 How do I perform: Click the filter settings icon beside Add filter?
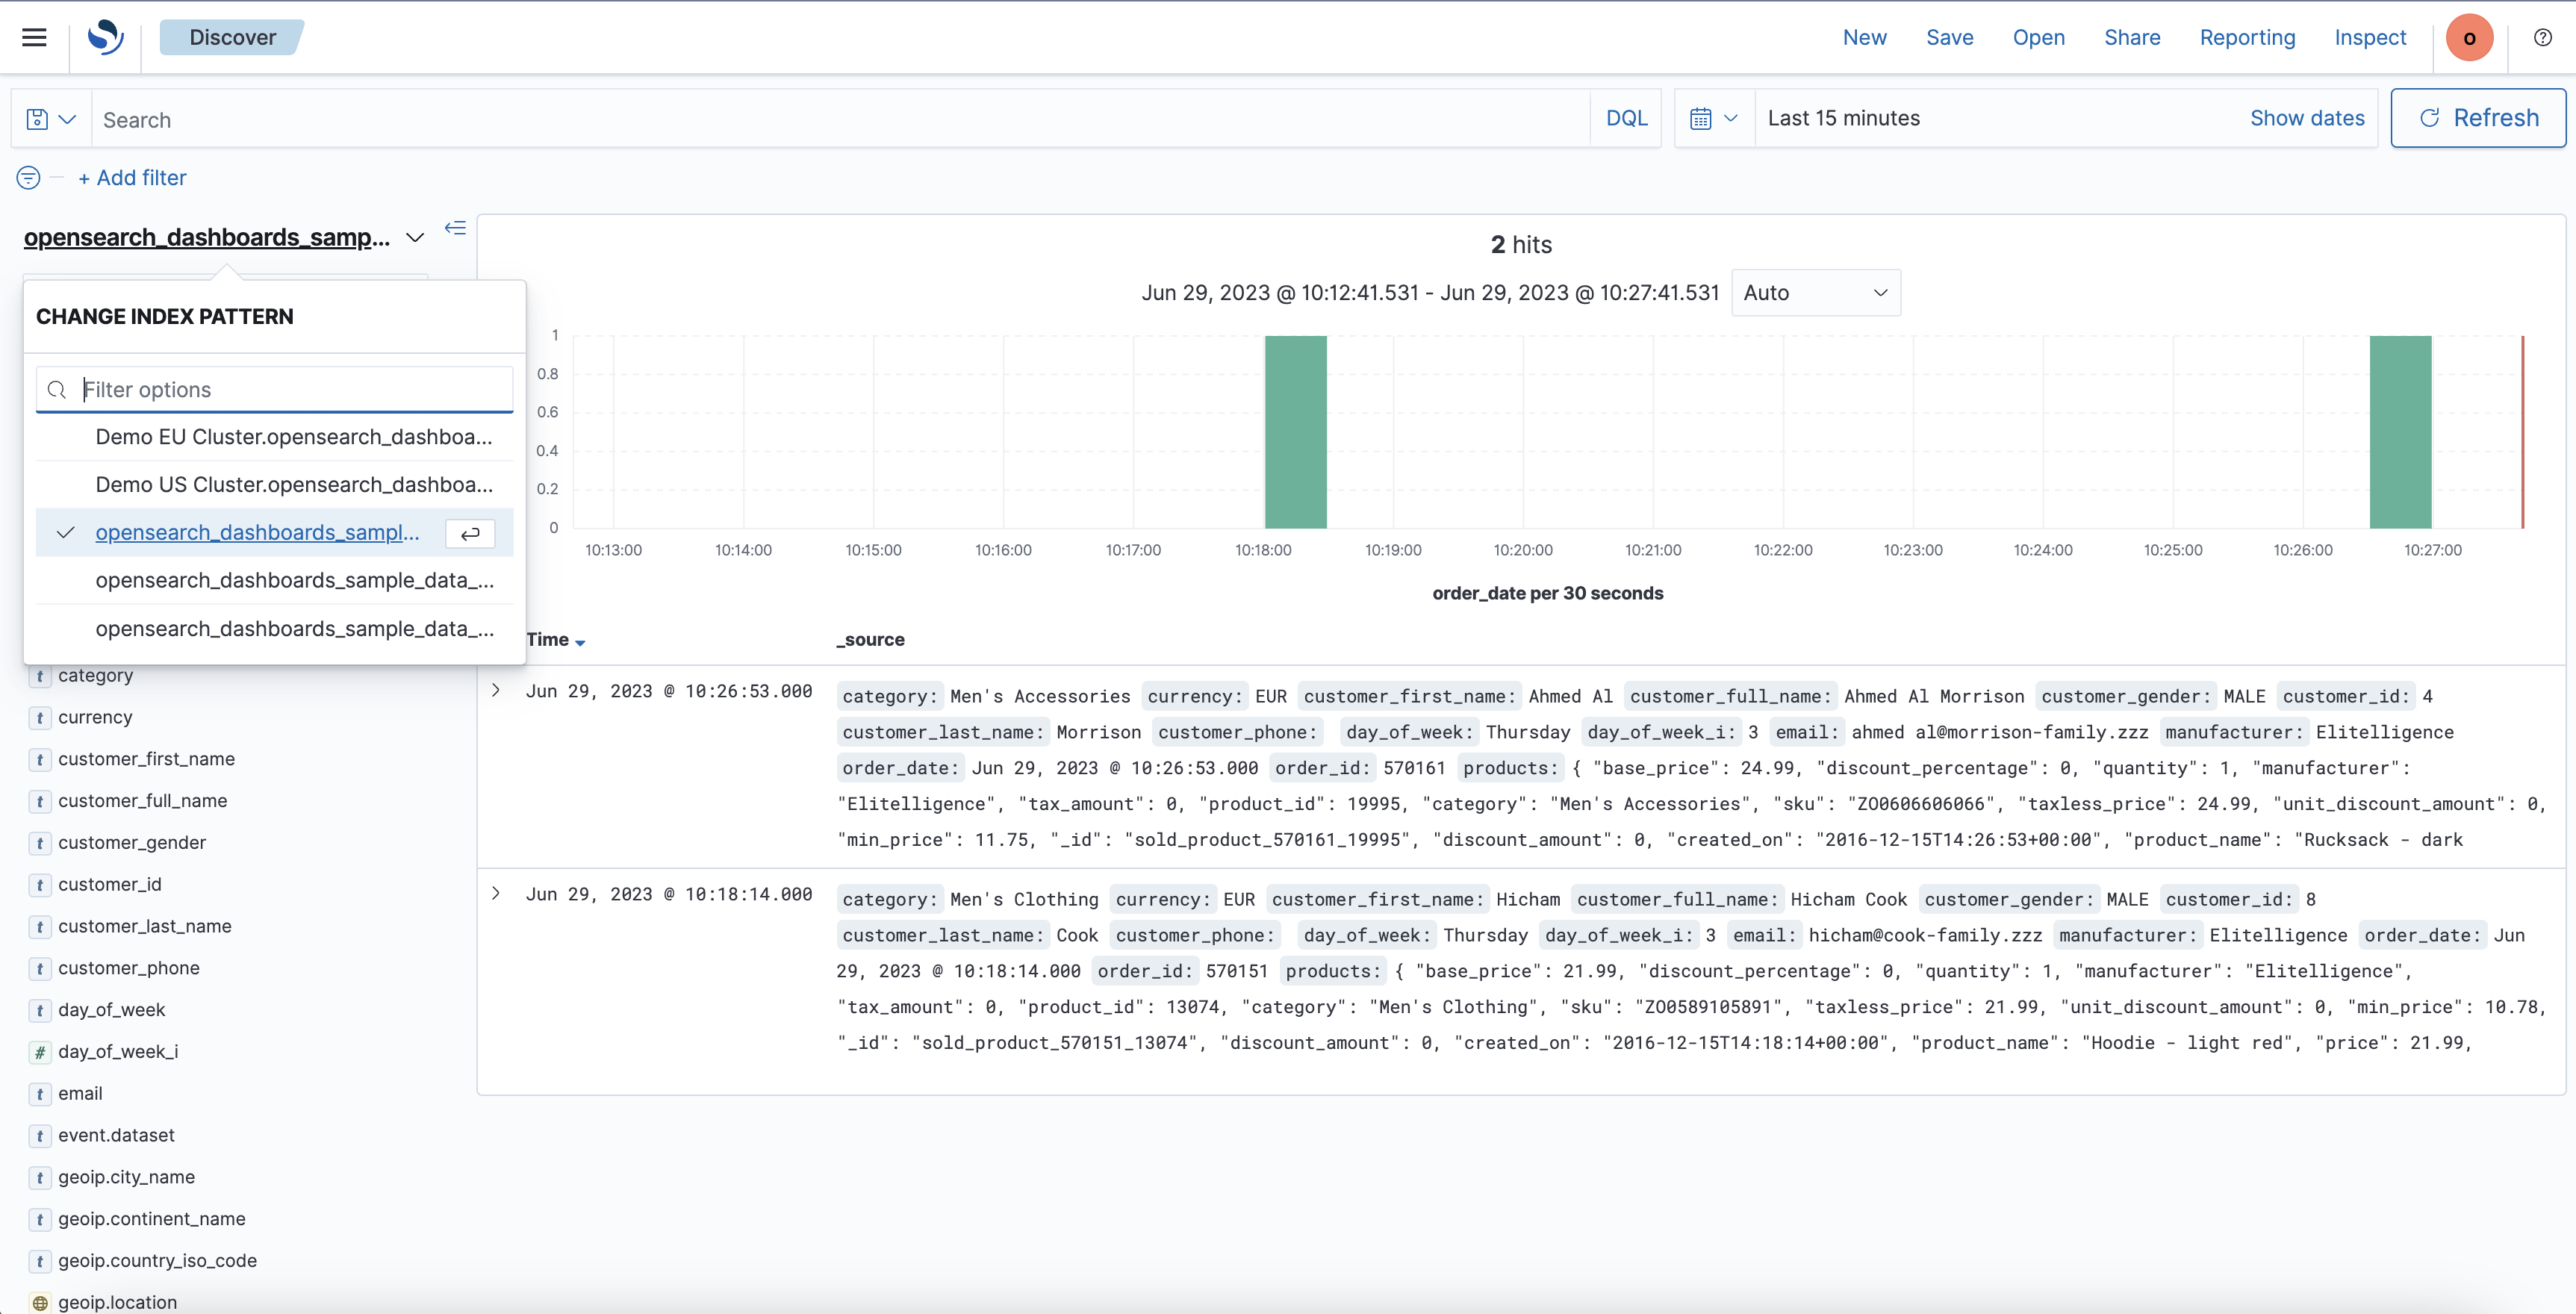pos(28,177)
